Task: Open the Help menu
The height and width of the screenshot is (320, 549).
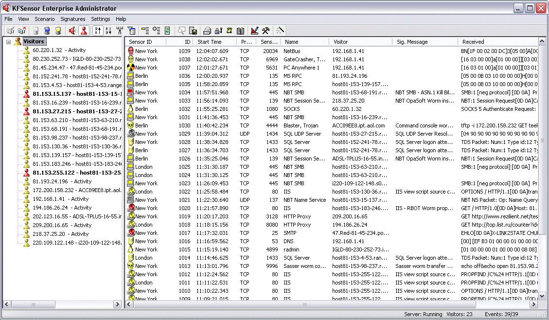Action: coord(121,19)
